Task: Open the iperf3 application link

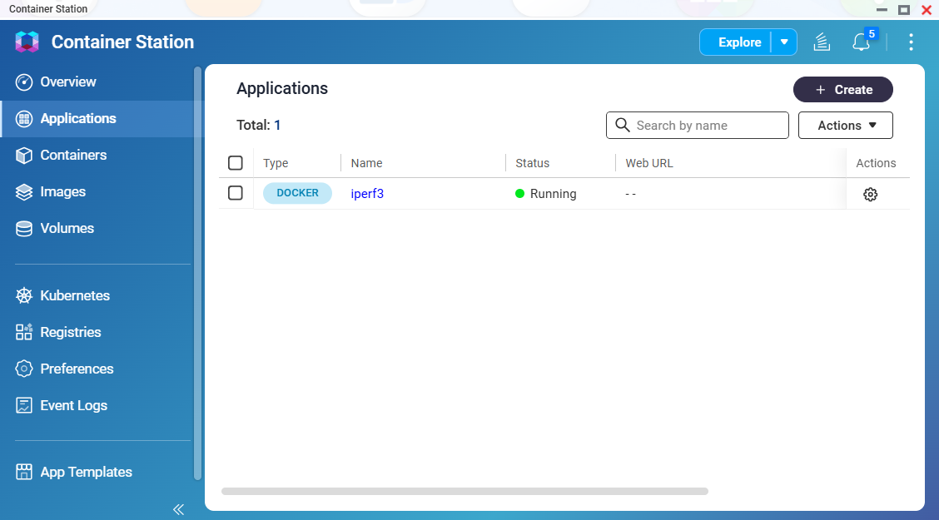Action: coord(367,194)
